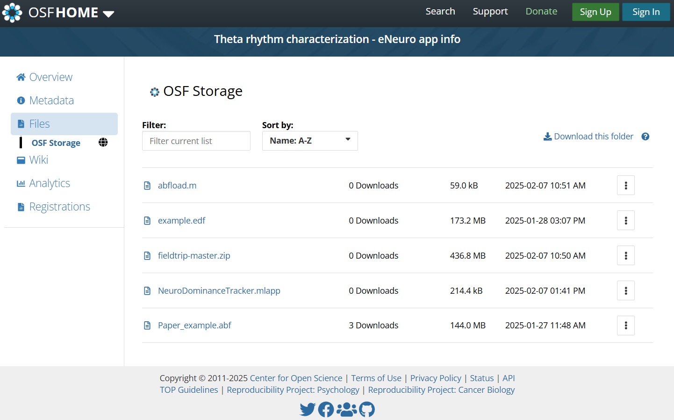Open the globe icon next to OSF Storage

coord(103,142)
